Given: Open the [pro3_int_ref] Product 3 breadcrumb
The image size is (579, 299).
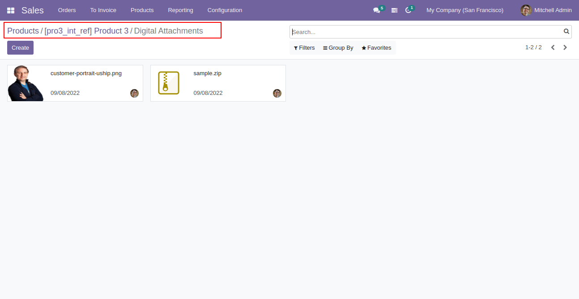Looking at the screenshot, I should (x=86, y=31).
